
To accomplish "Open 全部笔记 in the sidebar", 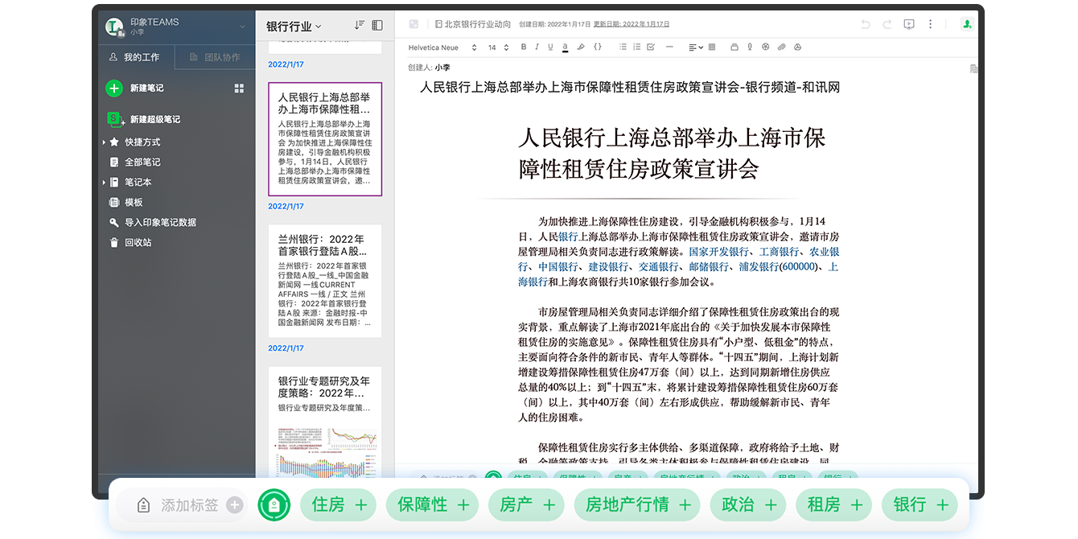I will 135,163.
